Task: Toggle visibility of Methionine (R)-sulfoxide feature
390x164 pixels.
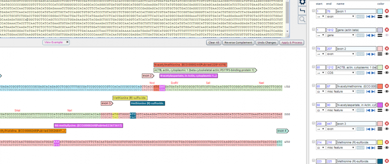Action: pos(387,147)
